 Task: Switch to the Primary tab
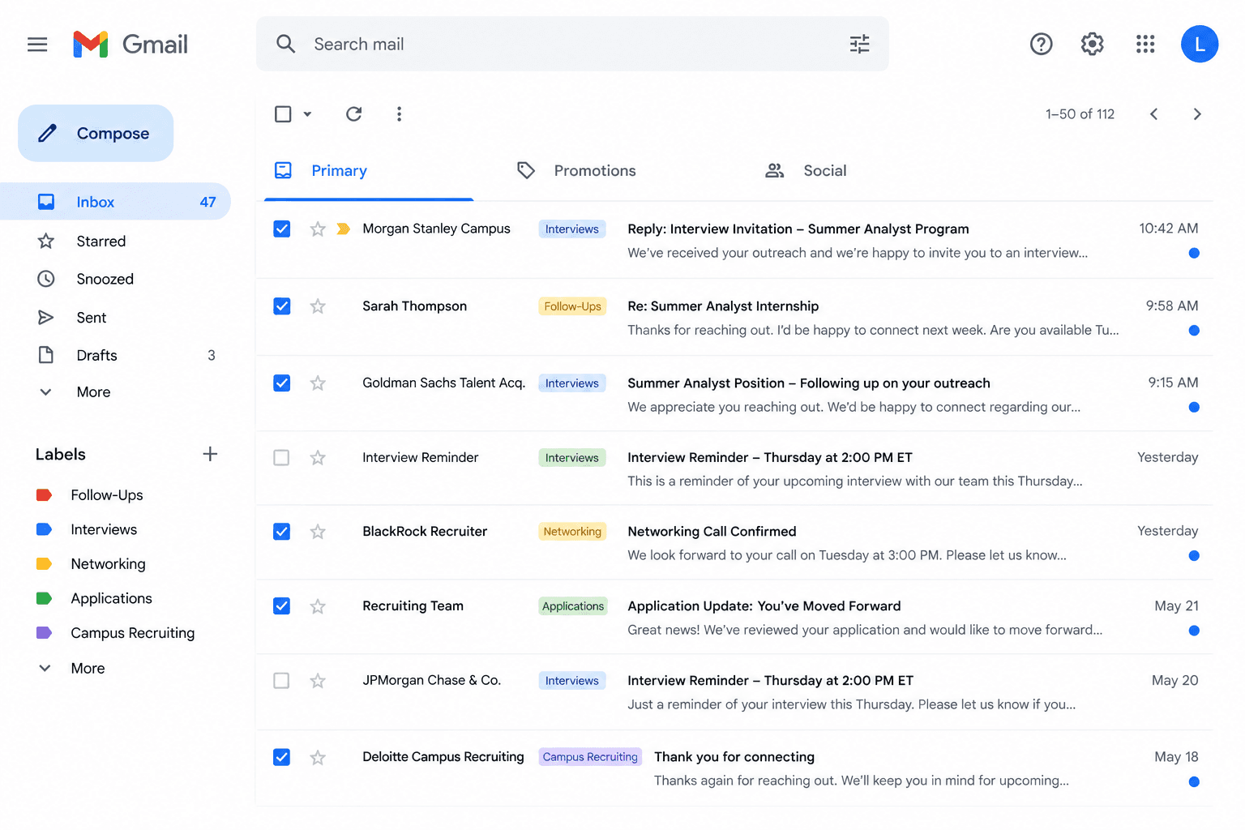pyautogui.click(x=369, y=171)
